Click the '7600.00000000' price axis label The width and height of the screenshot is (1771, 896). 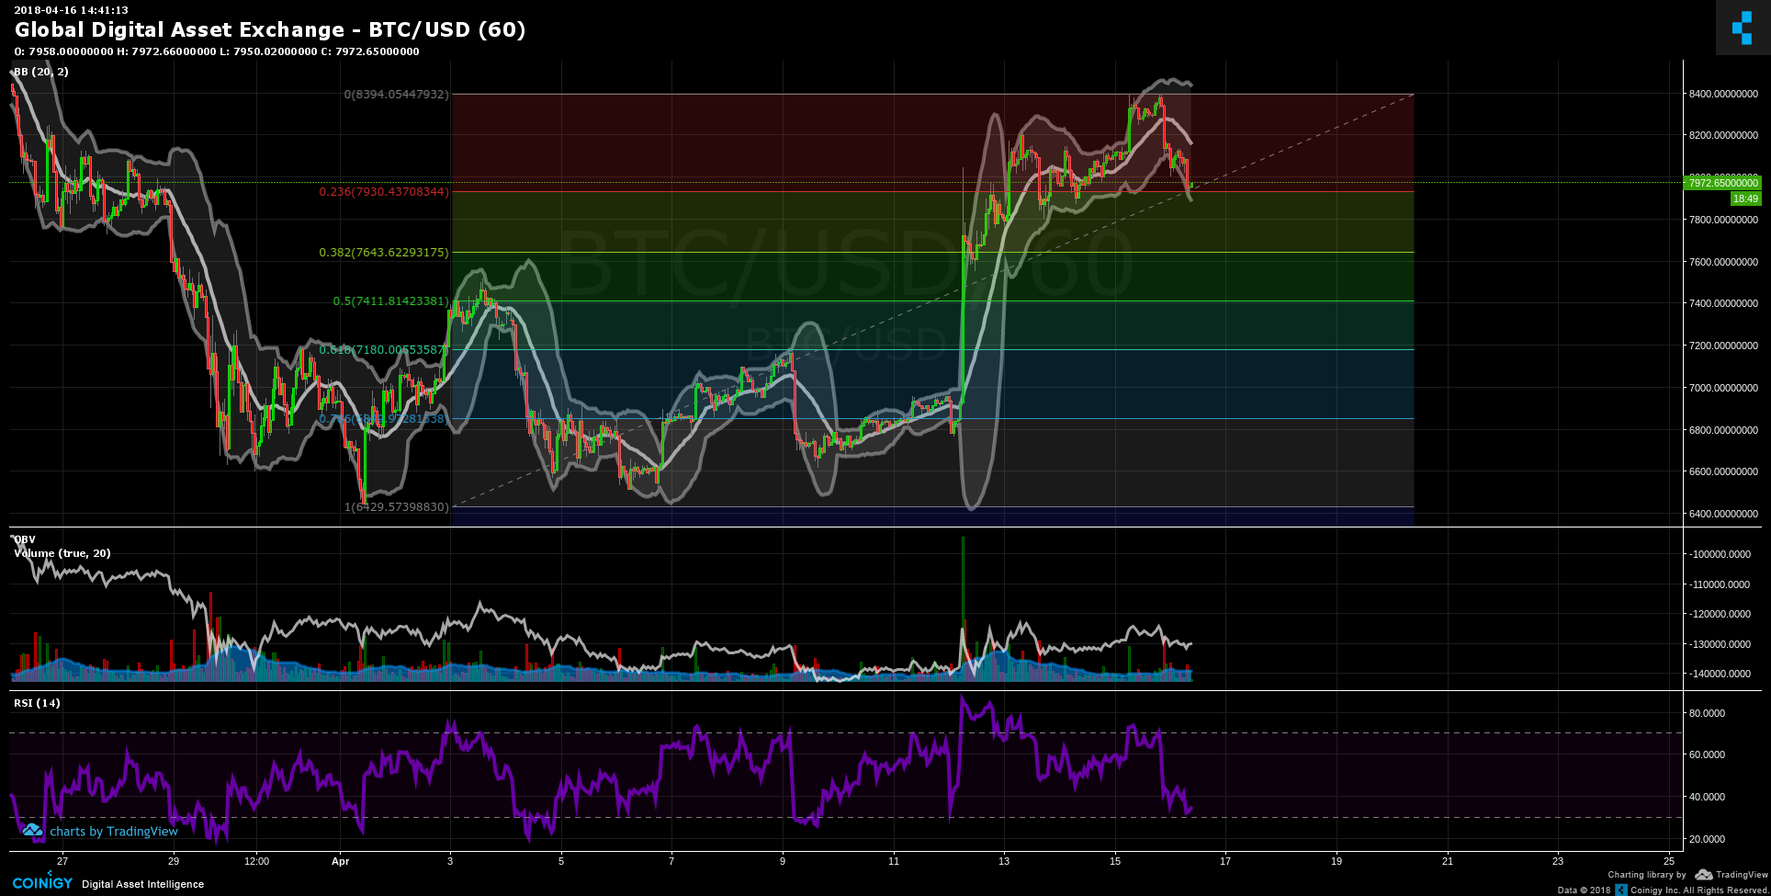[1723, 263]
